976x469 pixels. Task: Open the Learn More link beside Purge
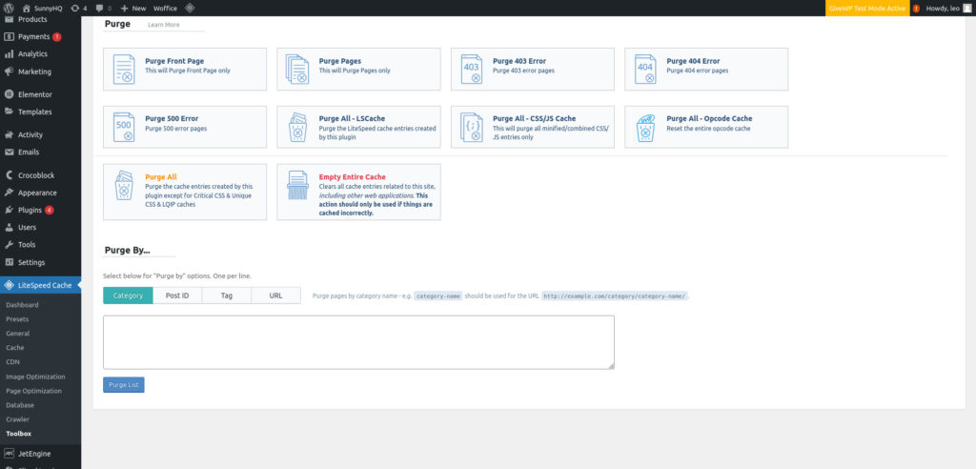pyautogui.click(x=163, y=25)
